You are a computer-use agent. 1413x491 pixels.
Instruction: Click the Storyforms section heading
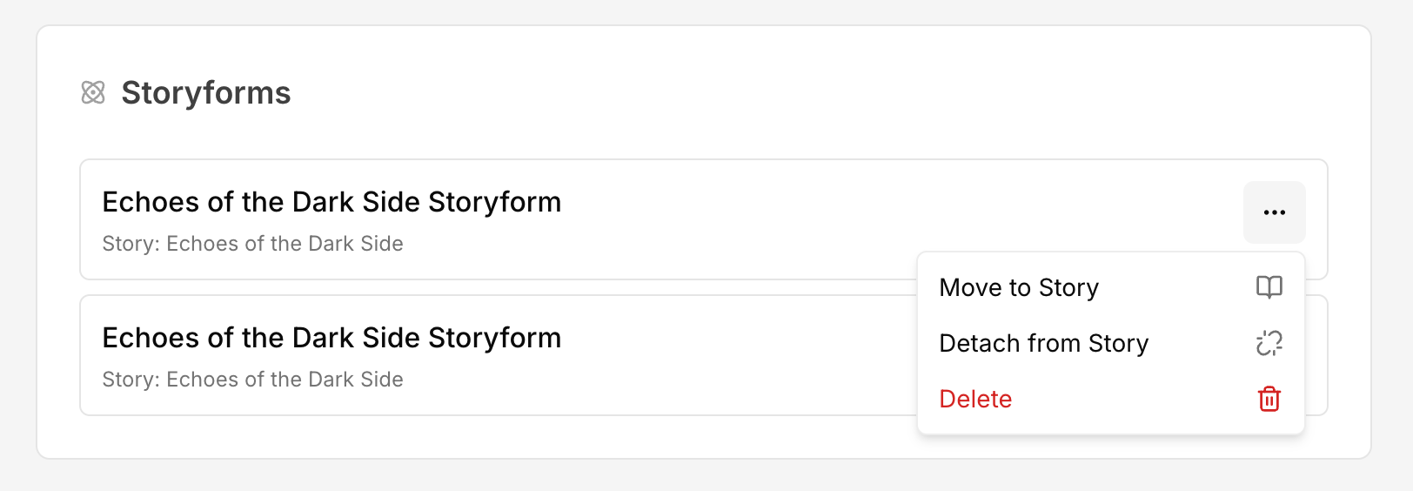pos(206,93)
